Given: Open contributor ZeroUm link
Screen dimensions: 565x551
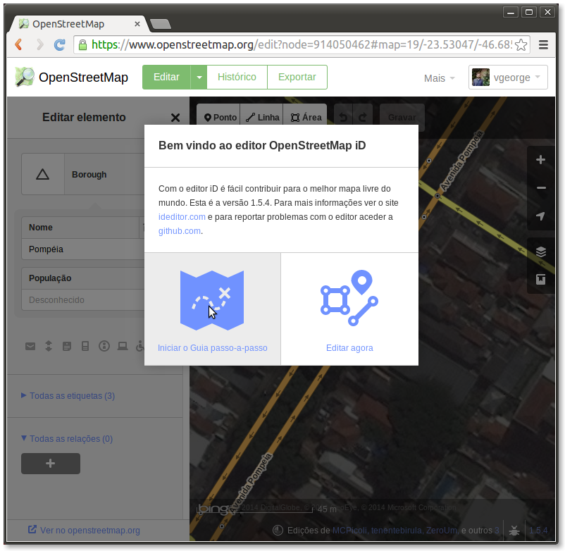Looking at the screenshot, I should tap(442, 531).
